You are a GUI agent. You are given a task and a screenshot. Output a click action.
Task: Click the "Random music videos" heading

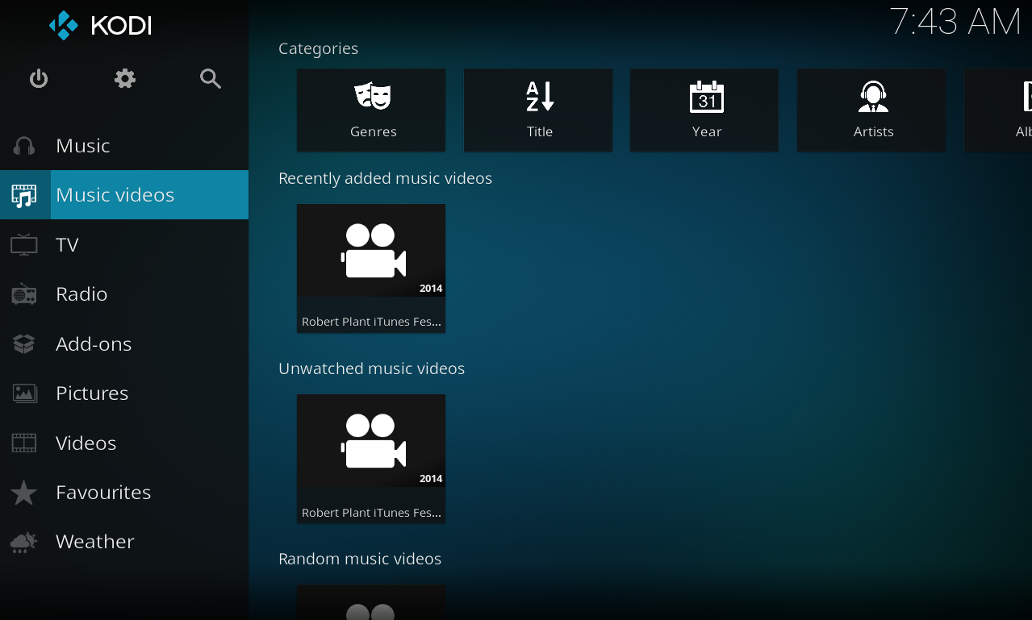[x=360, y=559]
